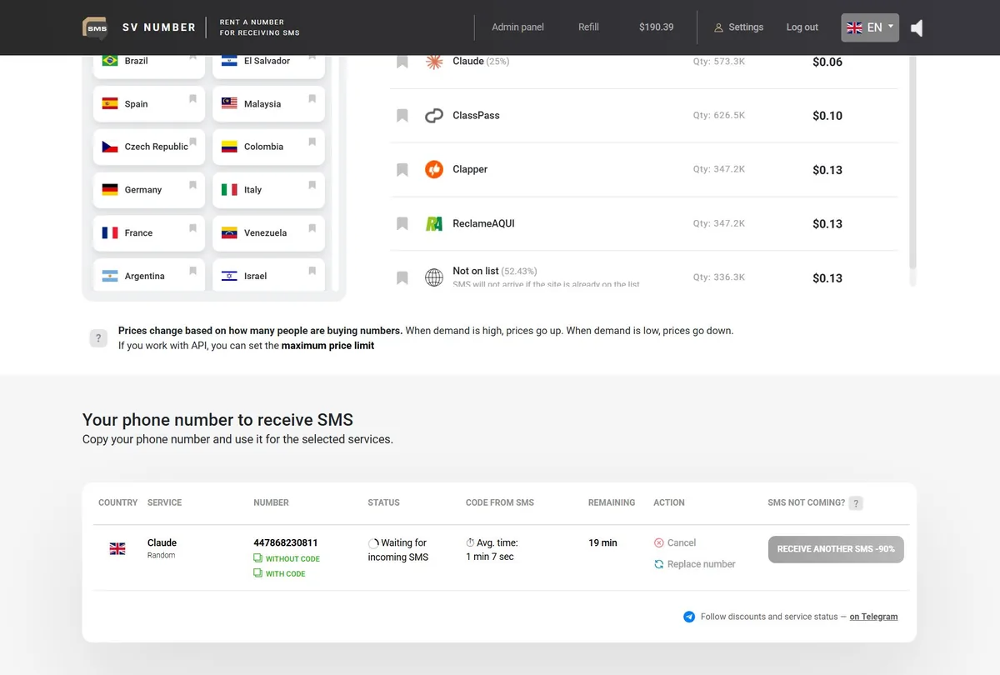This screenshot has width=1000, height=675.
Task: Cancel the Claude number order
Action: (675, 542)
